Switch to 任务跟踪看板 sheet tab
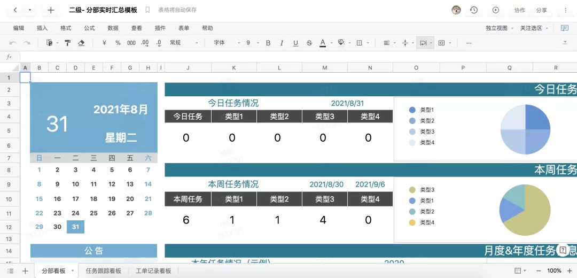Viewport: 577px width, 278px height. coord(104,271)
